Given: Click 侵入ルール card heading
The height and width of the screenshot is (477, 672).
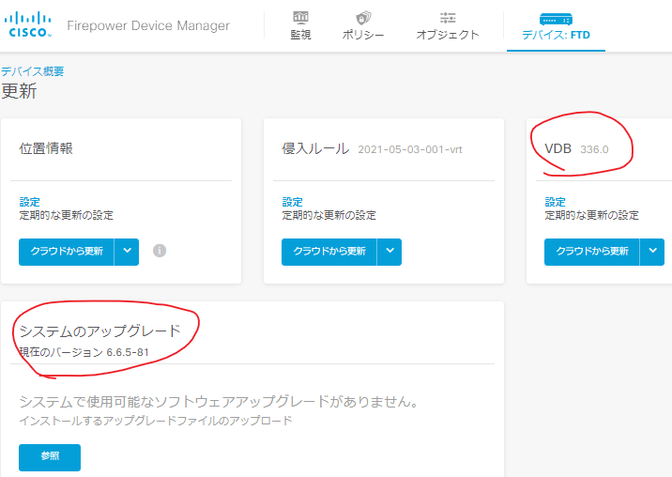Looking at the screenshot, I should (315, 148).
